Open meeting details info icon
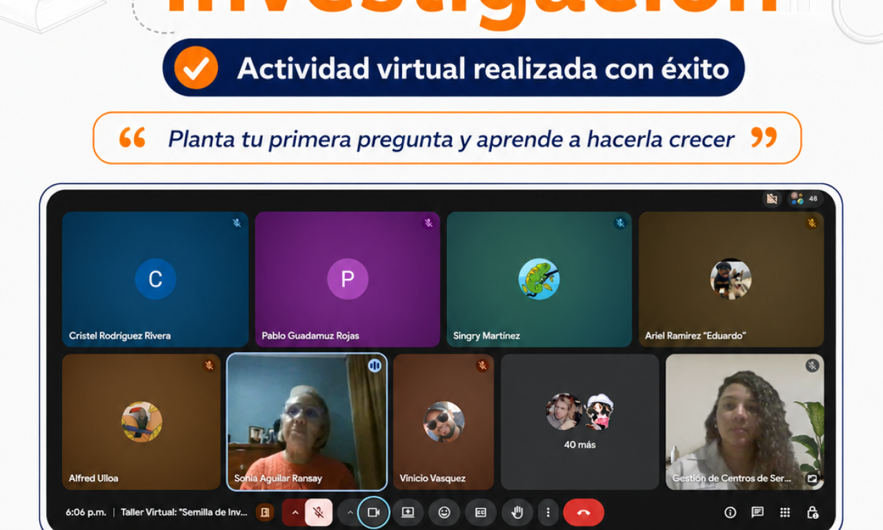Viewport: 883px width, 530px height. (730, 513)
